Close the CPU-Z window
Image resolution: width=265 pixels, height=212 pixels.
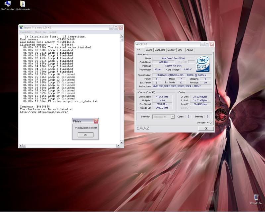[212, 44]
